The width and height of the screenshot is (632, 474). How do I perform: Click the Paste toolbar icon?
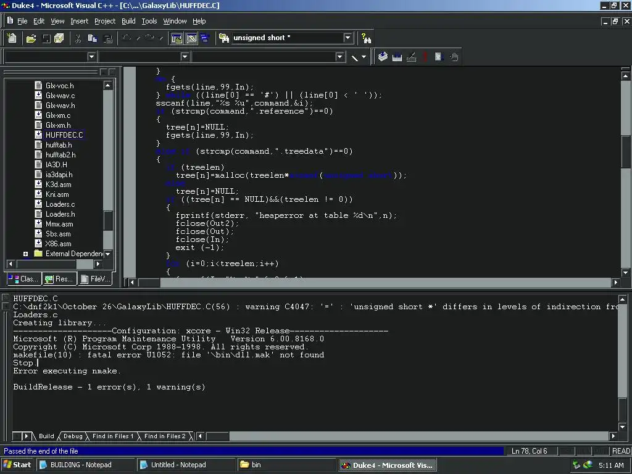tap(107, 38)
